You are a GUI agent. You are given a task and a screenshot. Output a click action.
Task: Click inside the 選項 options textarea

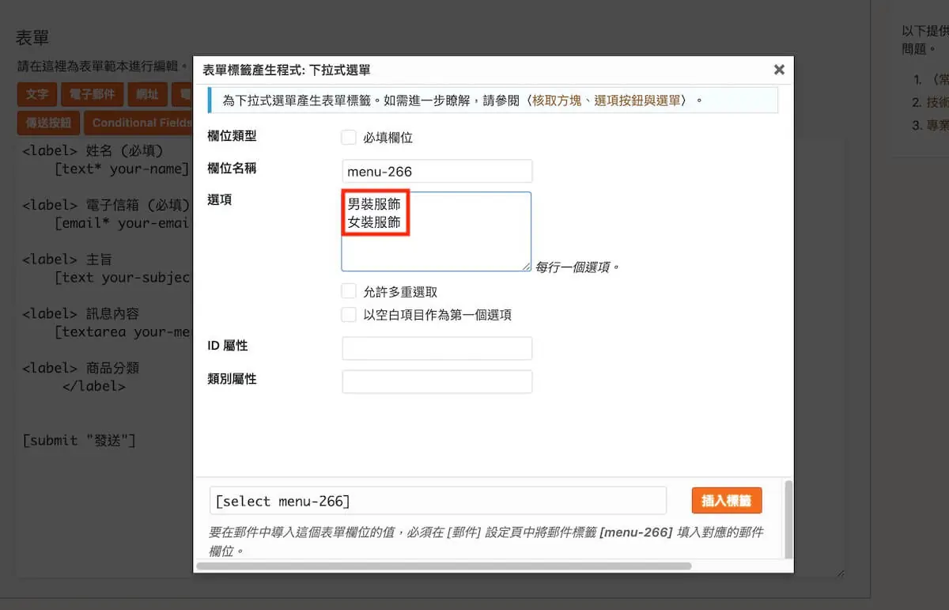point(437,232)
